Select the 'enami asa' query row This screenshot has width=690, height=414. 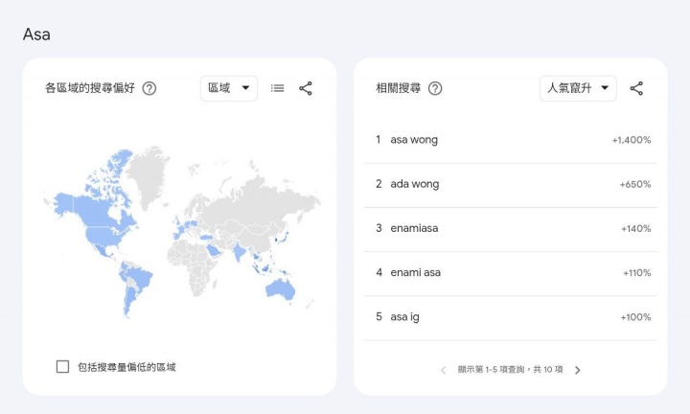coord(416,272)
